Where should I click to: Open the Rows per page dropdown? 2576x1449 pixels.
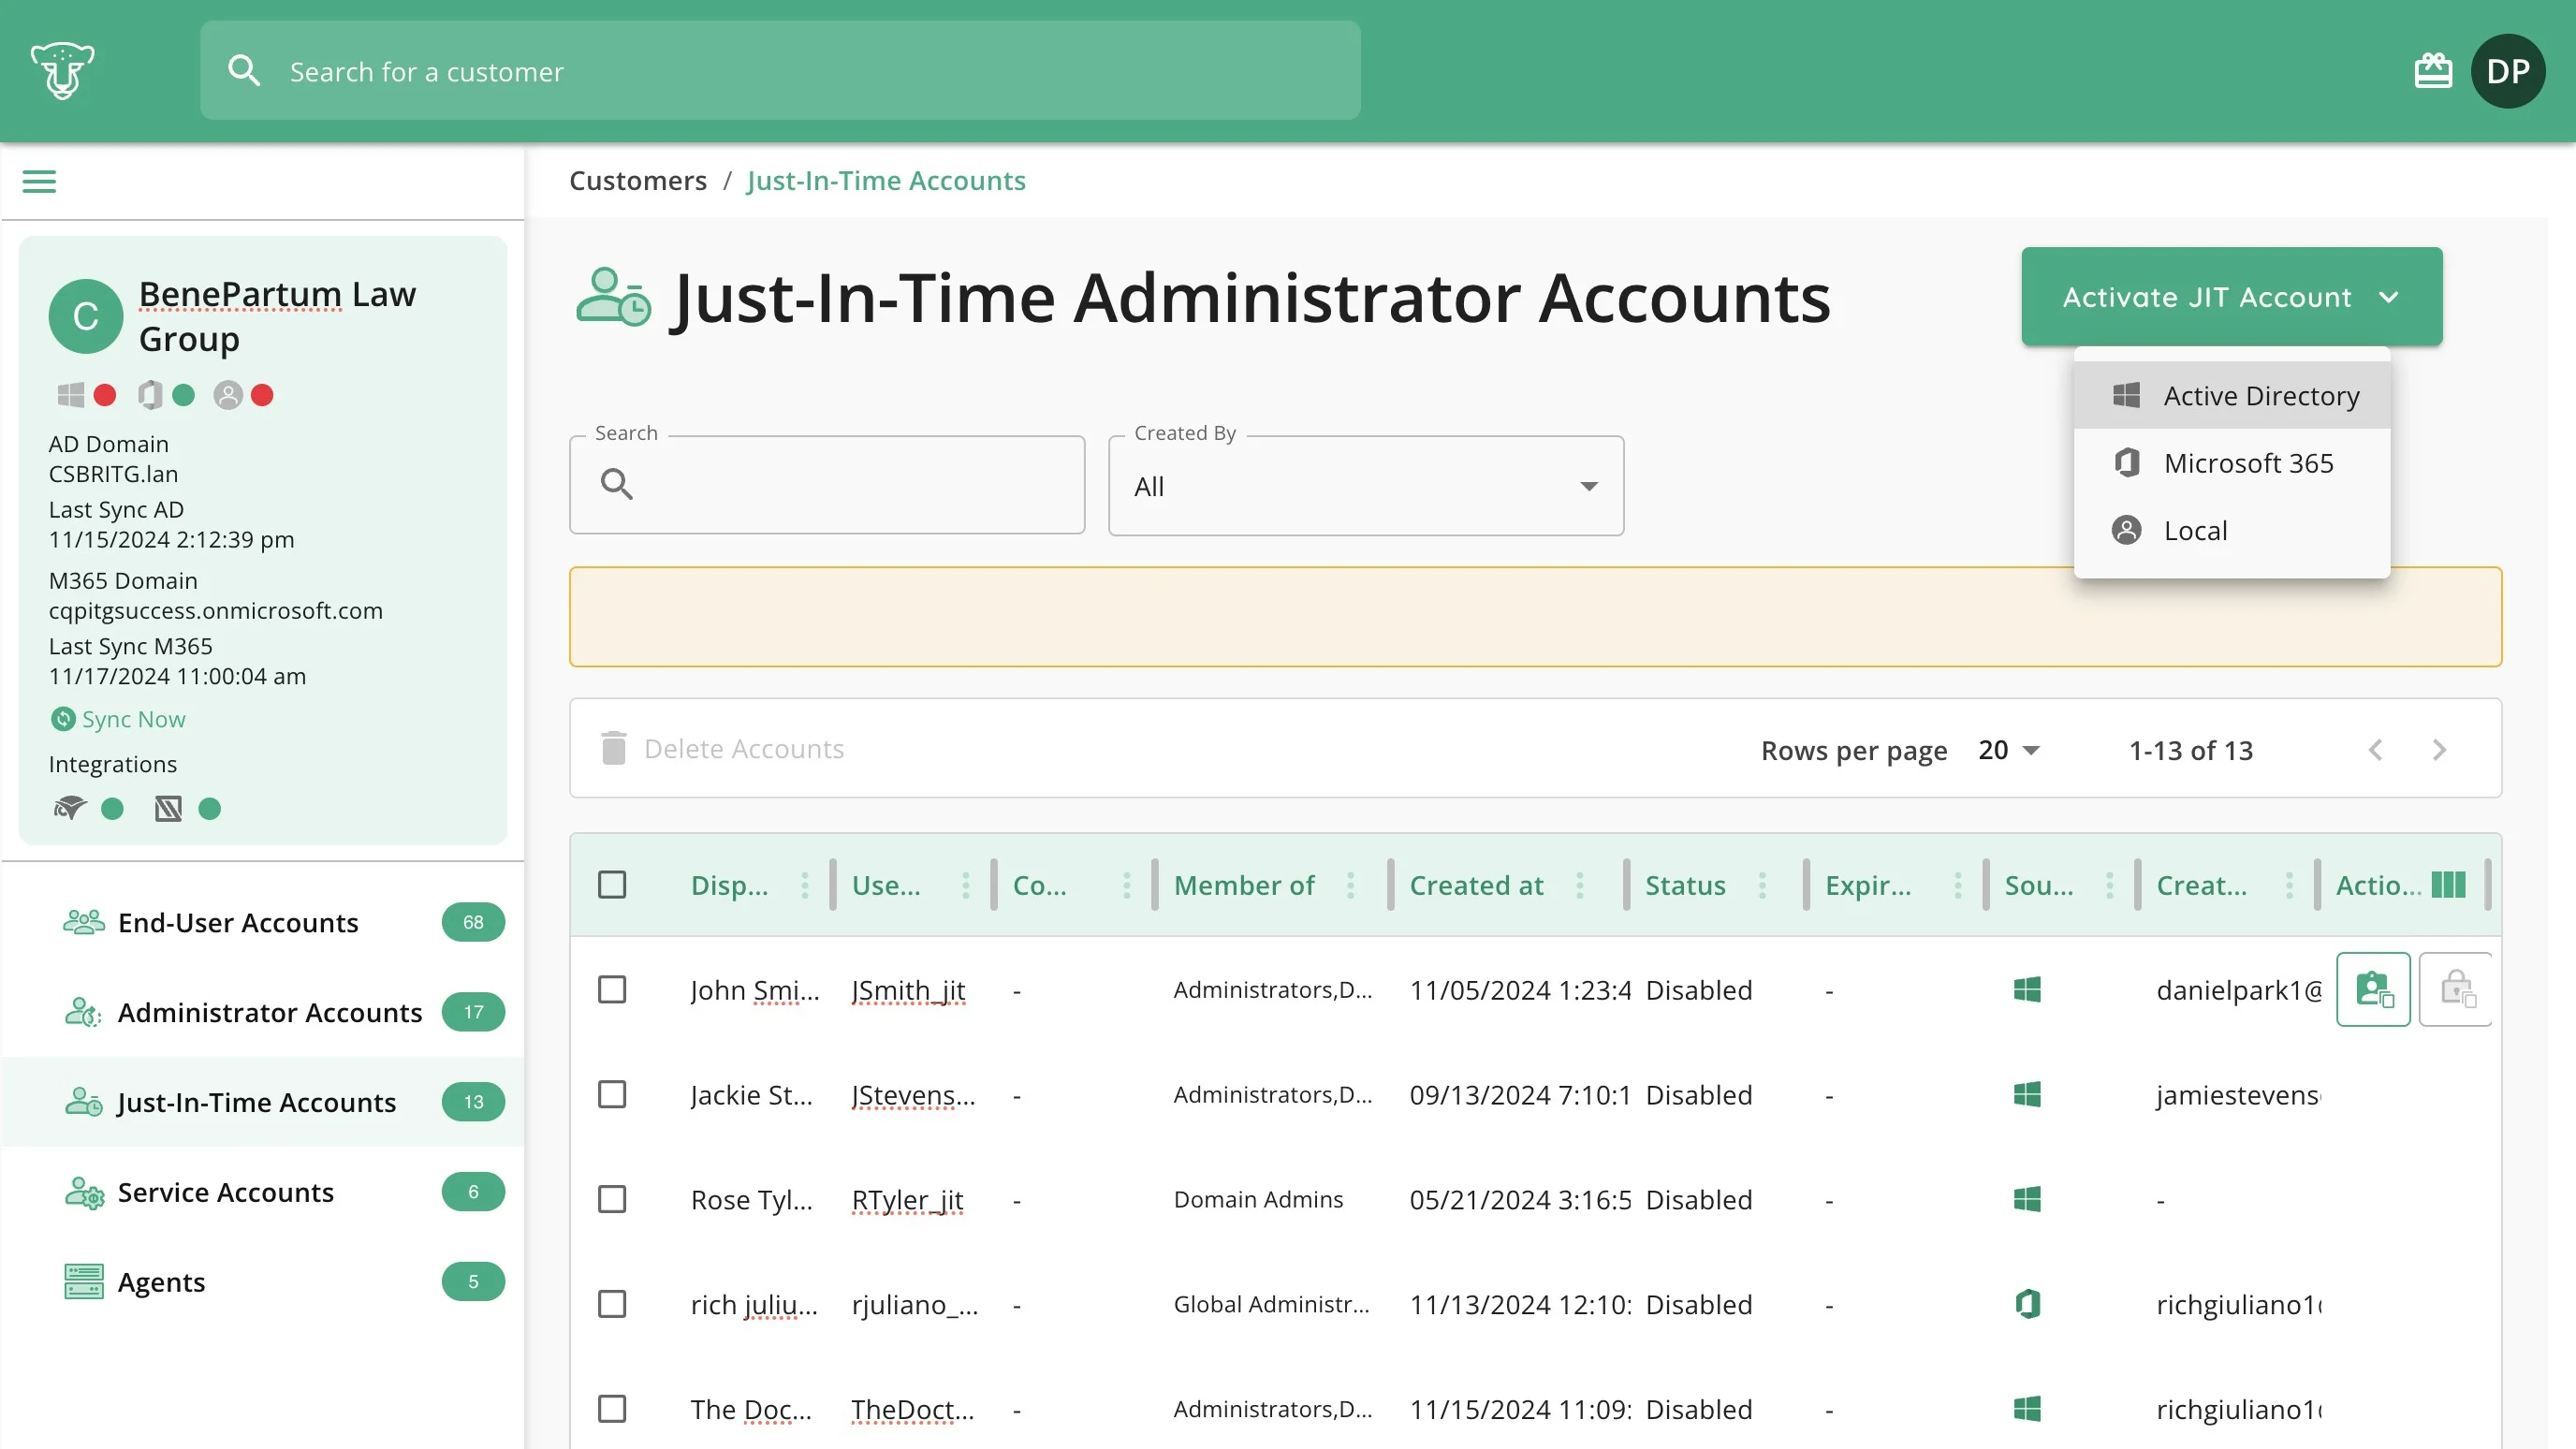(2008, 750)
